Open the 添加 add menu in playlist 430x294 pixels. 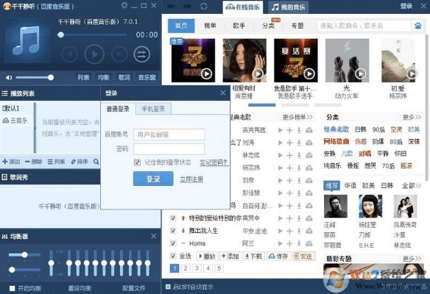click(x=11, y=162)
